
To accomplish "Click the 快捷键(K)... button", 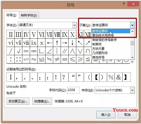I will coord(42,101).
